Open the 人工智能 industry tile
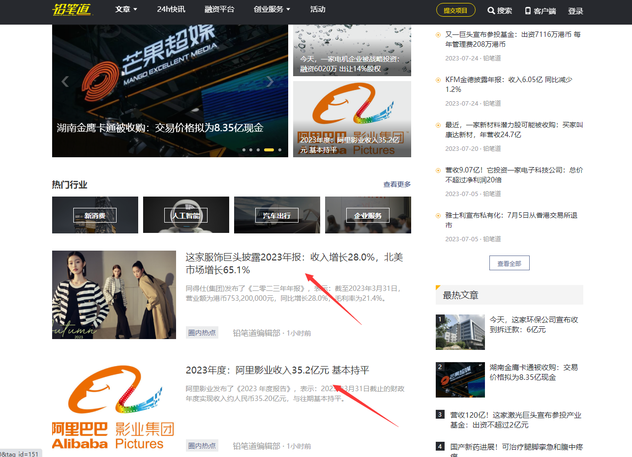This screenshot has height=457, width=632. 186,215
